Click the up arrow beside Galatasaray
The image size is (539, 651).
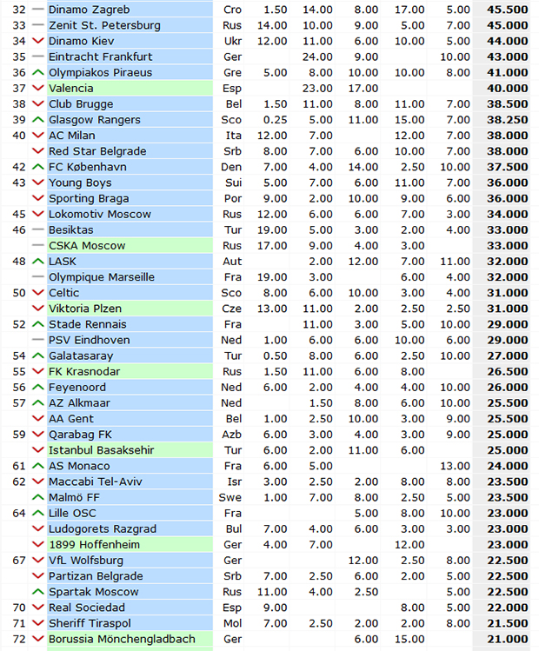[37, 355]
